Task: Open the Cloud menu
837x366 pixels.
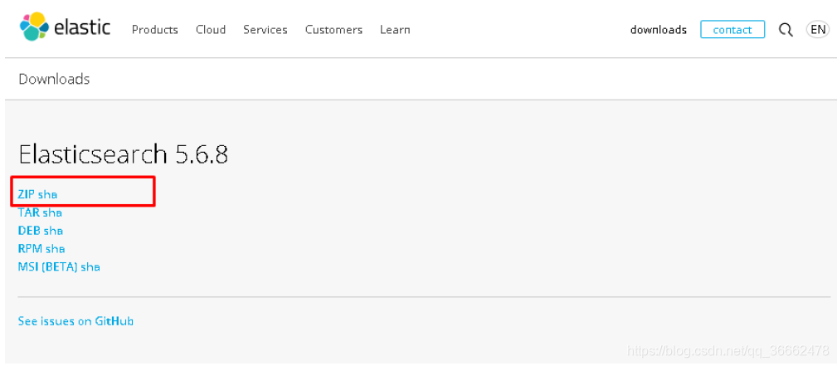Action: pyautogui.click(x=211, y=30)
